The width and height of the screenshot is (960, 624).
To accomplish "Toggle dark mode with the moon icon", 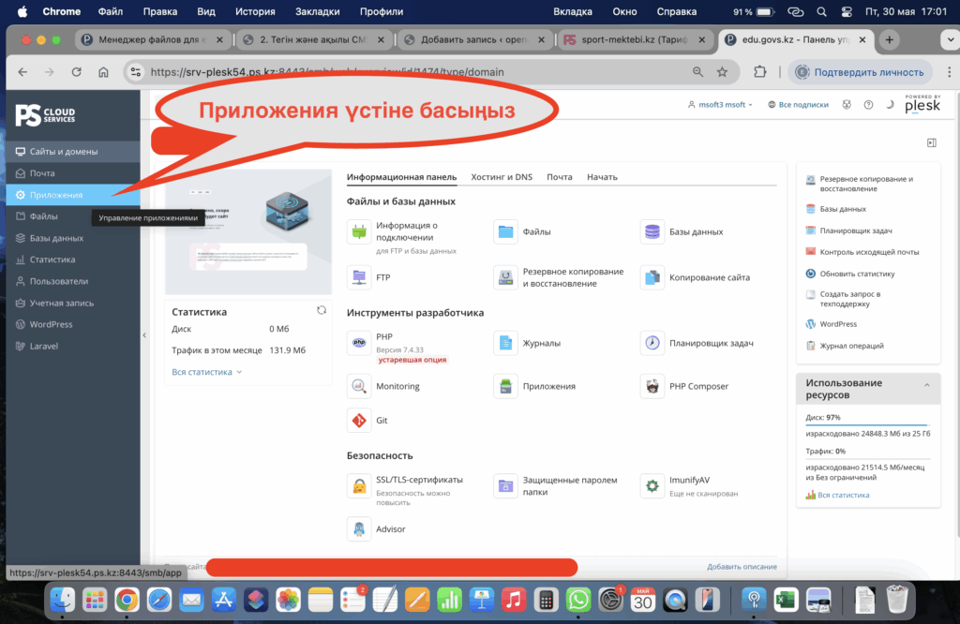I will point(889,105).
